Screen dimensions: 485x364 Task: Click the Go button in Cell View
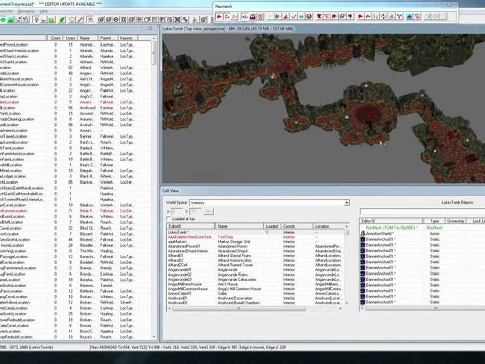coord(208,211)
